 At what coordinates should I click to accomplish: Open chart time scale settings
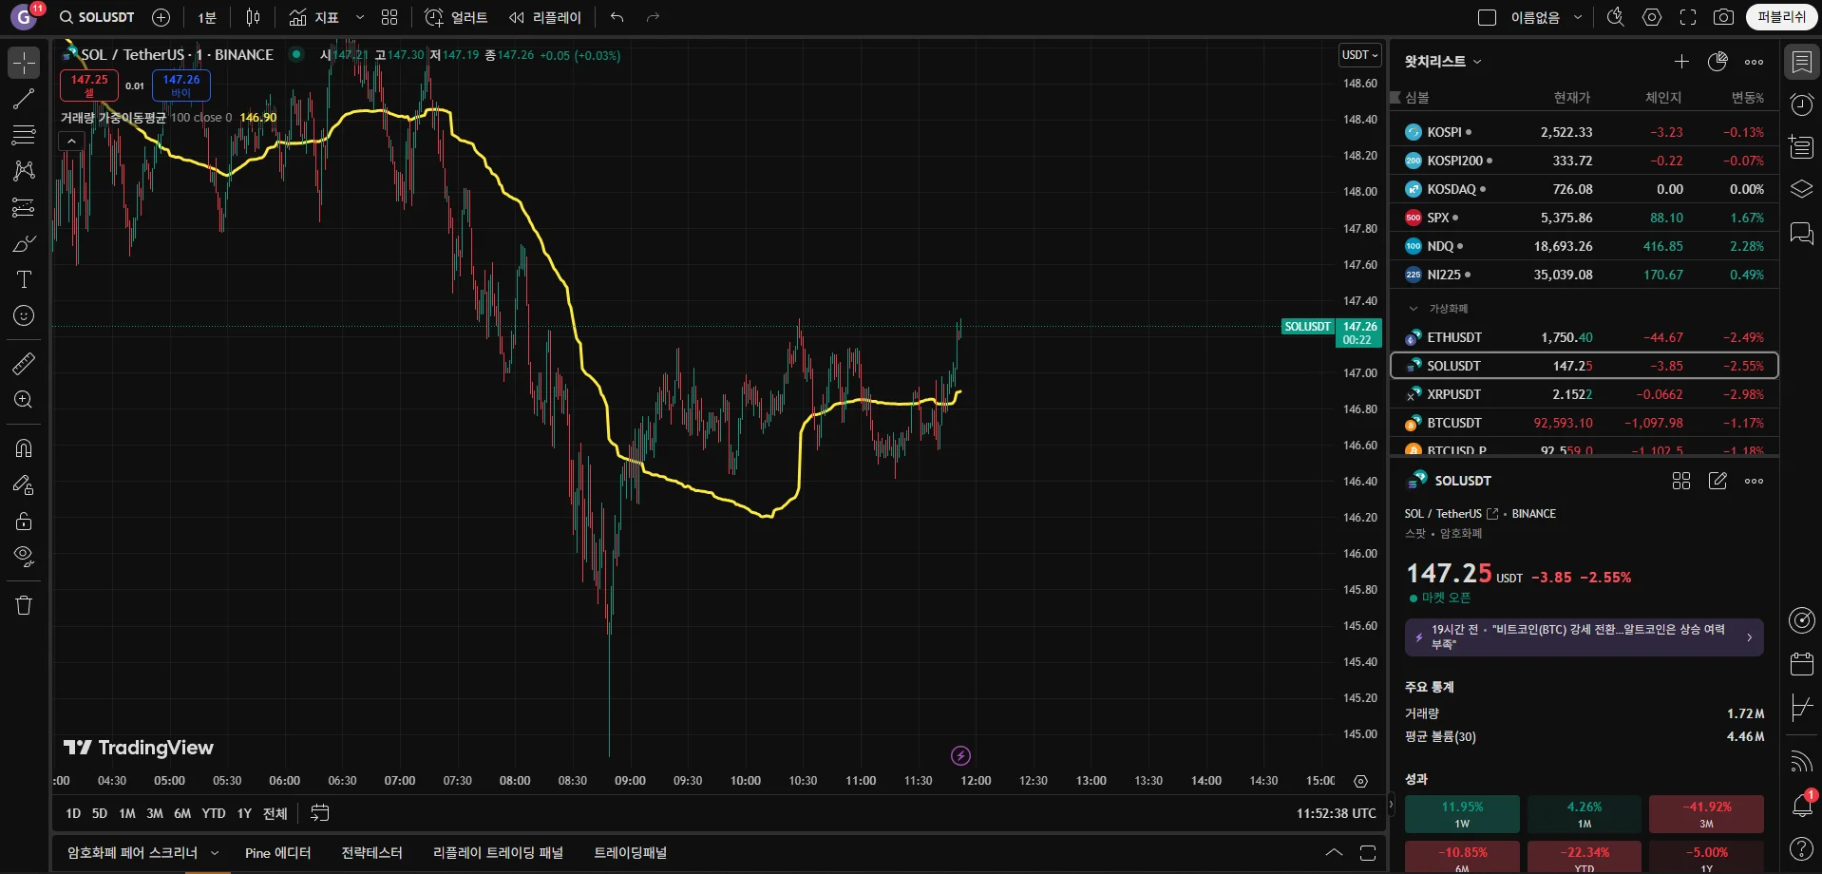(1360, 781)
